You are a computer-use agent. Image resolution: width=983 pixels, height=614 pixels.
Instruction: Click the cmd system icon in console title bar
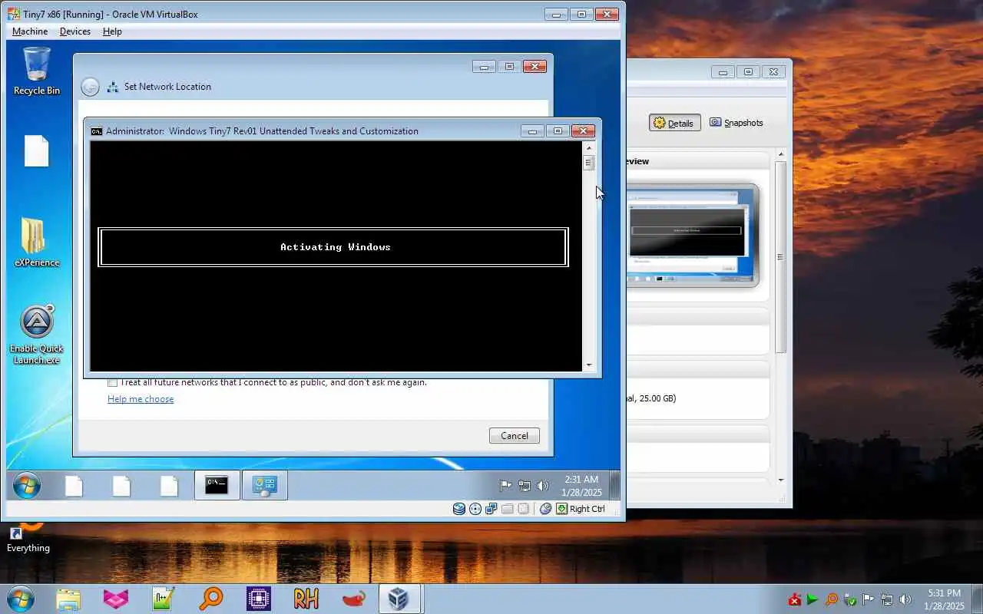[97, 131]
